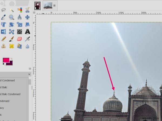The width and height of the screenshot is (162, 121).
Task: Open the dropdown chevron above the font list
Action: click(29, 74)
